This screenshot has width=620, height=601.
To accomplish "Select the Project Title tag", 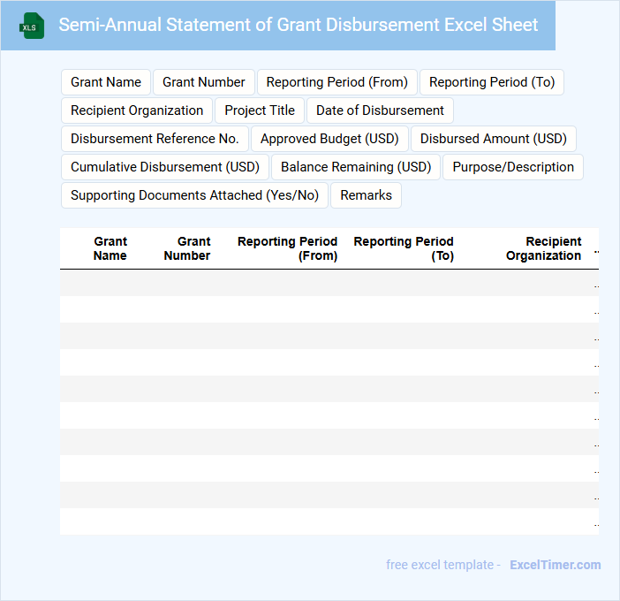I will pos(260,110).
